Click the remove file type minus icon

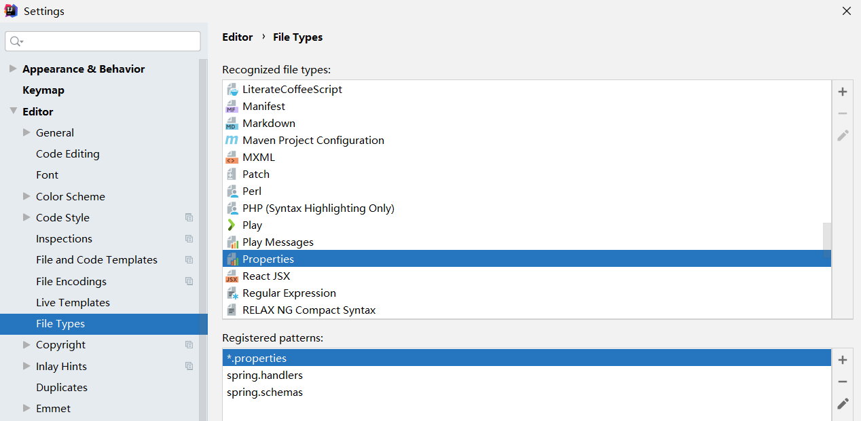click(843, 113)
